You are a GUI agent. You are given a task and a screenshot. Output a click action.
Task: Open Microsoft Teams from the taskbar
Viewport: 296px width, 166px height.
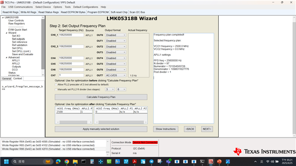(168, 161)
